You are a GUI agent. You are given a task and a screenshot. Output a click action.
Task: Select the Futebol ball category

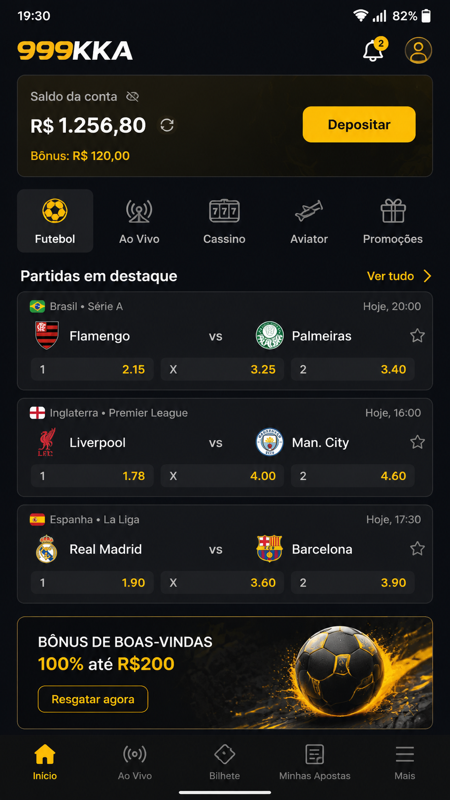pyautogui.click(x=55, y=221)
